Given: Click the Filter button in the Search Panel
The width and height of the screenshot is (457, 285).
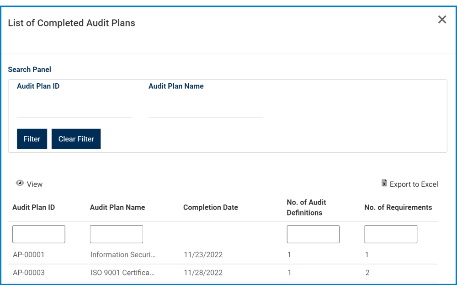Looking at the screenshot, I should (32, 139).
